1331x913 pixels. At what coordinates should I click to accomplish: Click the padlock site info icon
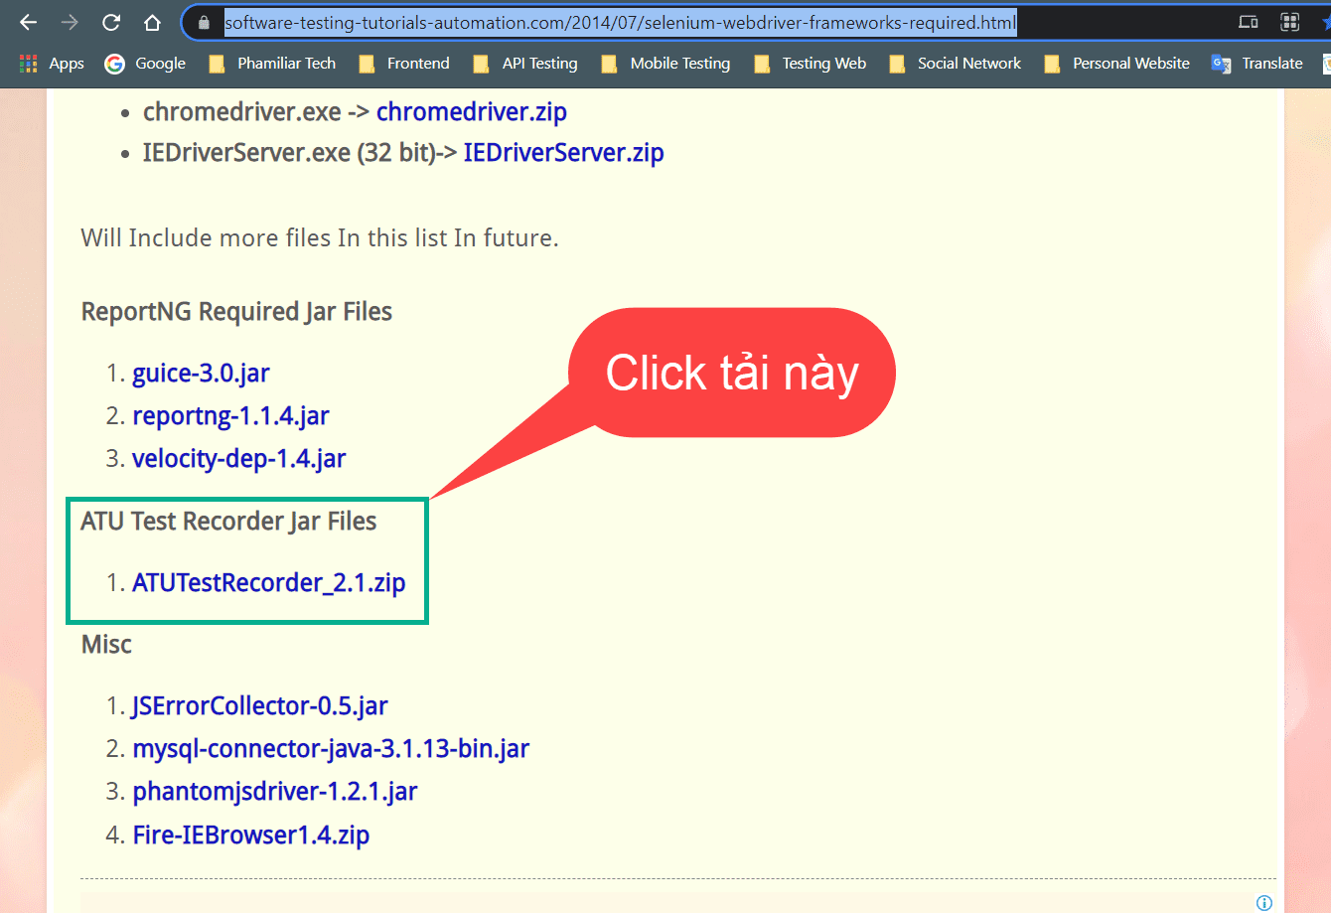[204, 22]
